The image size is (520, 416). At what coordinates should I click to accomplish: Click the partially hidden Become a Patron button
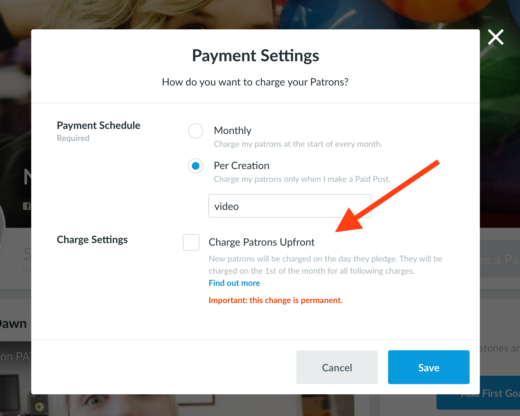[x=500, y=259]
